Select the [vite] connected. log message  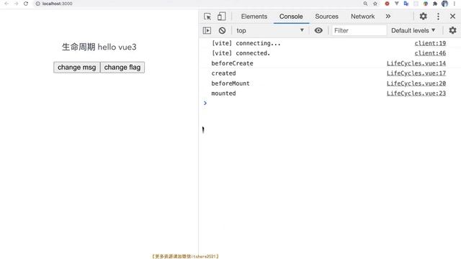click(241, 53)
